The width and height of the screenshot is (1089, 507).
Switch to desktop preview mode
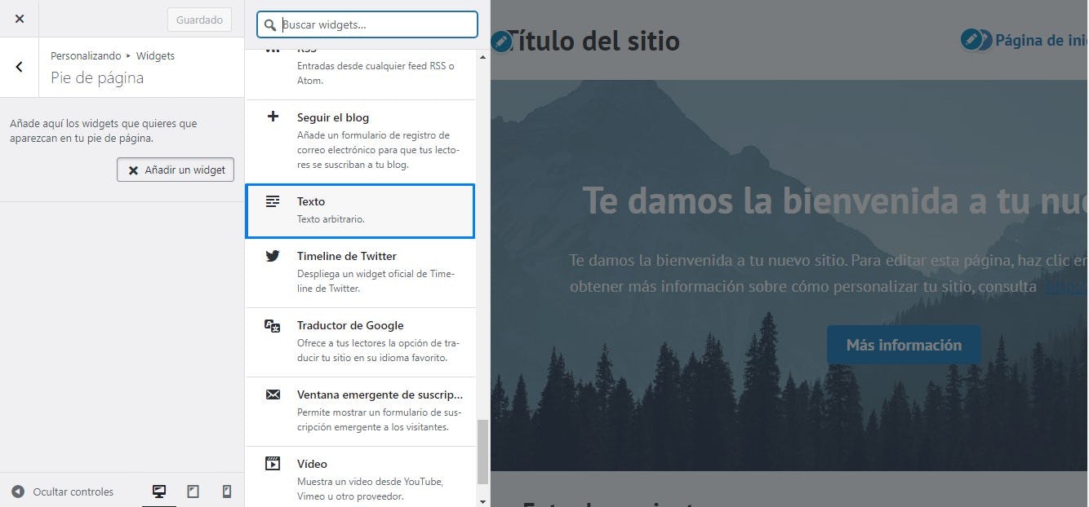(159, 492)
